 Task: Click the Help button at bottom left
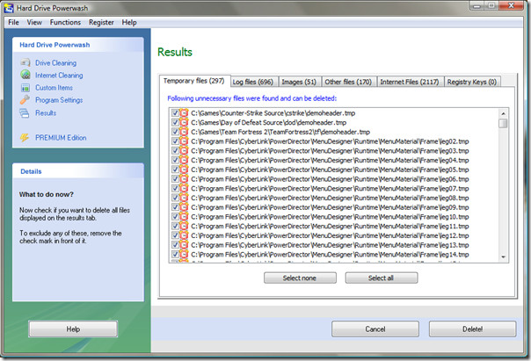coord(73,329)
